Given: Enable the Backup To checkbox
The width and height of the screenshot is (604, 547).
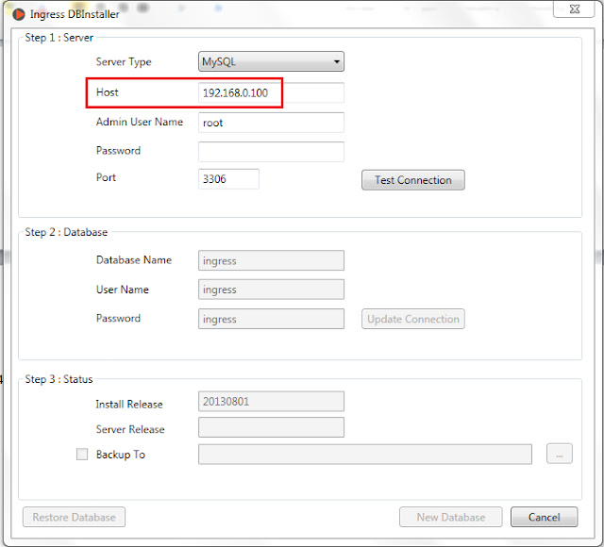Looking at the screenshot, I should [82, 455].
